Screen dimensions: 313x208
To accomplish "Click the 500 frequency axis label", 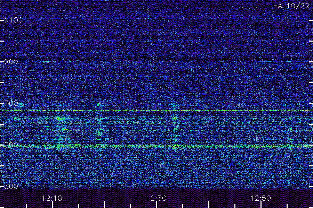I will tap(11, 145).
